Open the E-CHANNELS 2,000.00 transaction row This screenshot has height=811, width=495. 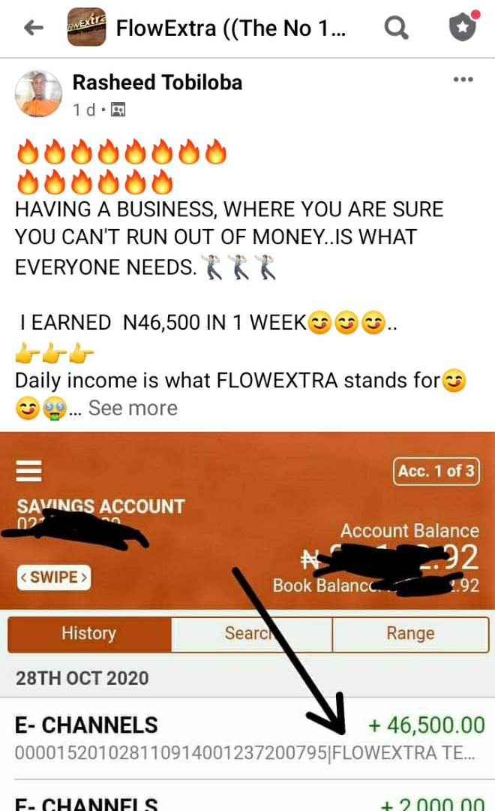[247, 797]
